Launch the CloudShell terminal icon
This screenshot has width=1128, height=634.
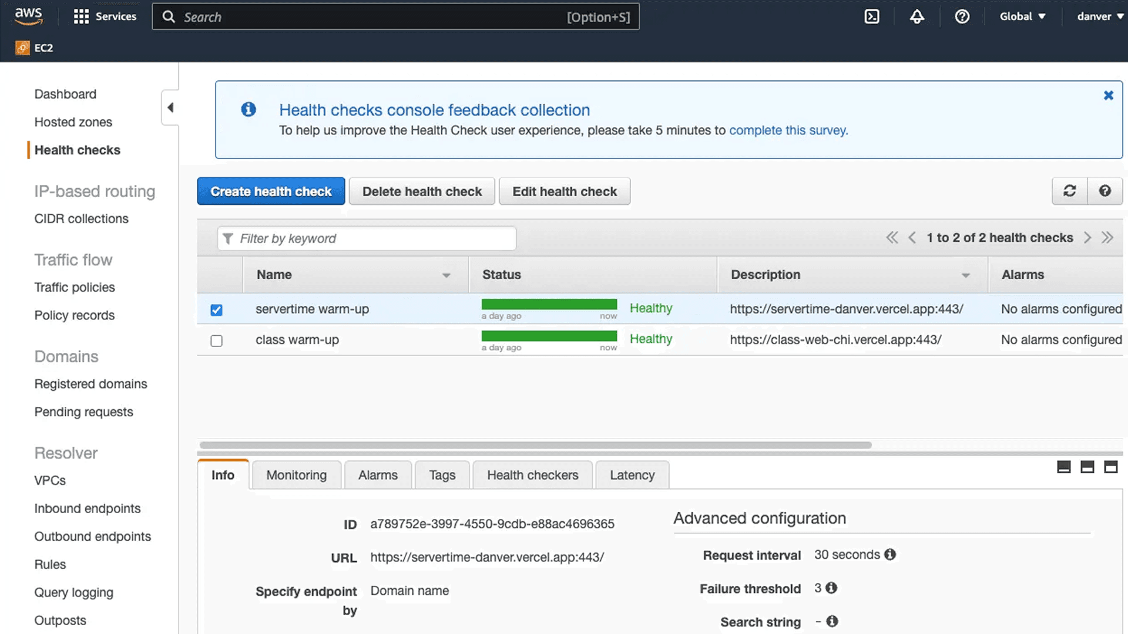(x=872, y=16)
